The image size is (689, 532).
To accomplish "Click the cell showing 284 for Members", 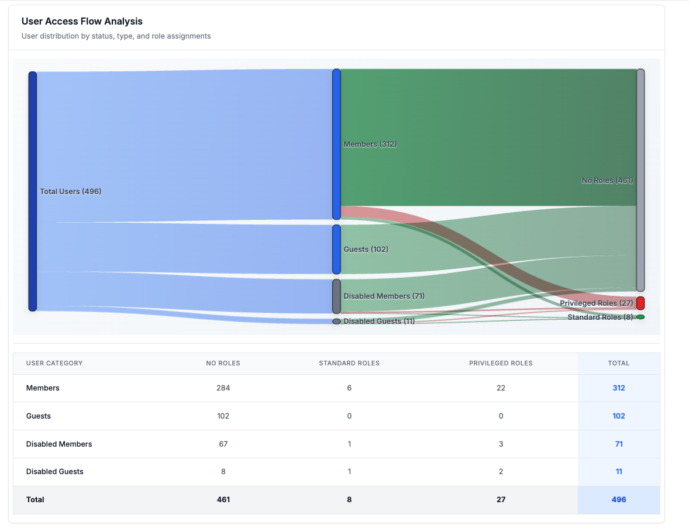I will point(223,388).
